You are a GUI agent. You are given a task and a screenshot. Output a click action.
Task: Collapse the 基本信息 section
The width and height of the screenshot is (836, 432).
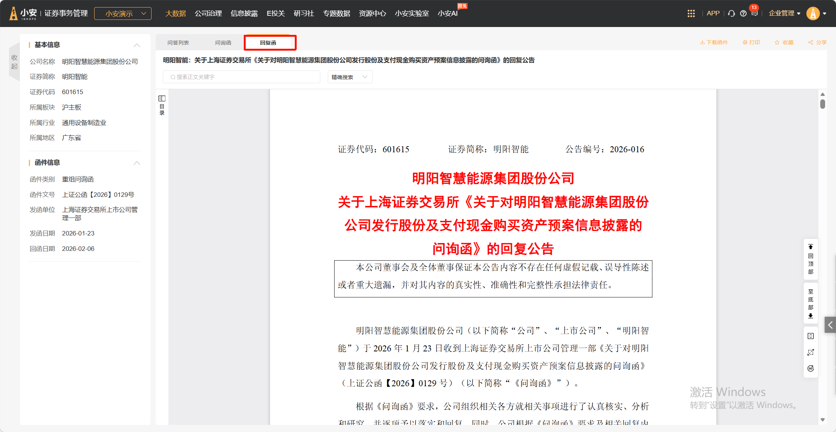(x=137, y=45)
